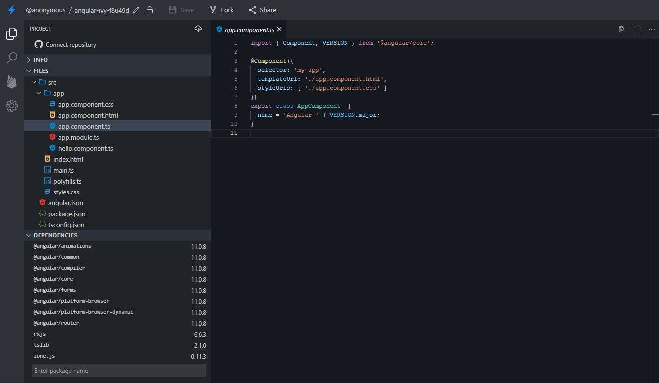The width and height of the screenshot is (659, 383).
Task: Click line number 11 in the gutter
Action: (x=234, y=133)
